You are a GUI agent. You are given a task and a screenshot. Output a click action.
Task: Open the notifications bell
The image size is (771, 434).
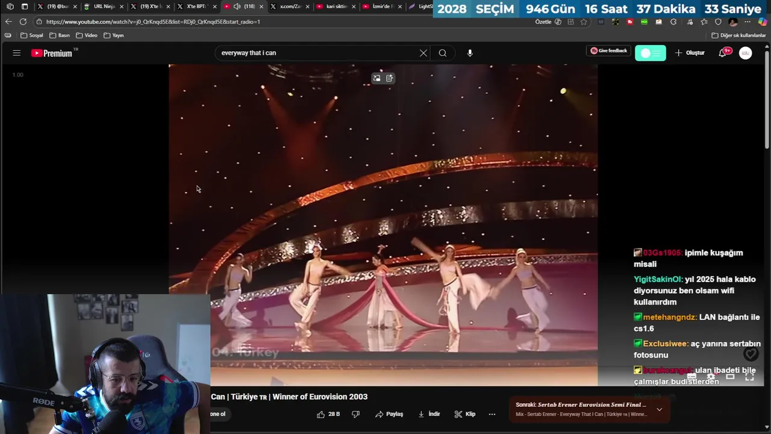coord(723,53)
